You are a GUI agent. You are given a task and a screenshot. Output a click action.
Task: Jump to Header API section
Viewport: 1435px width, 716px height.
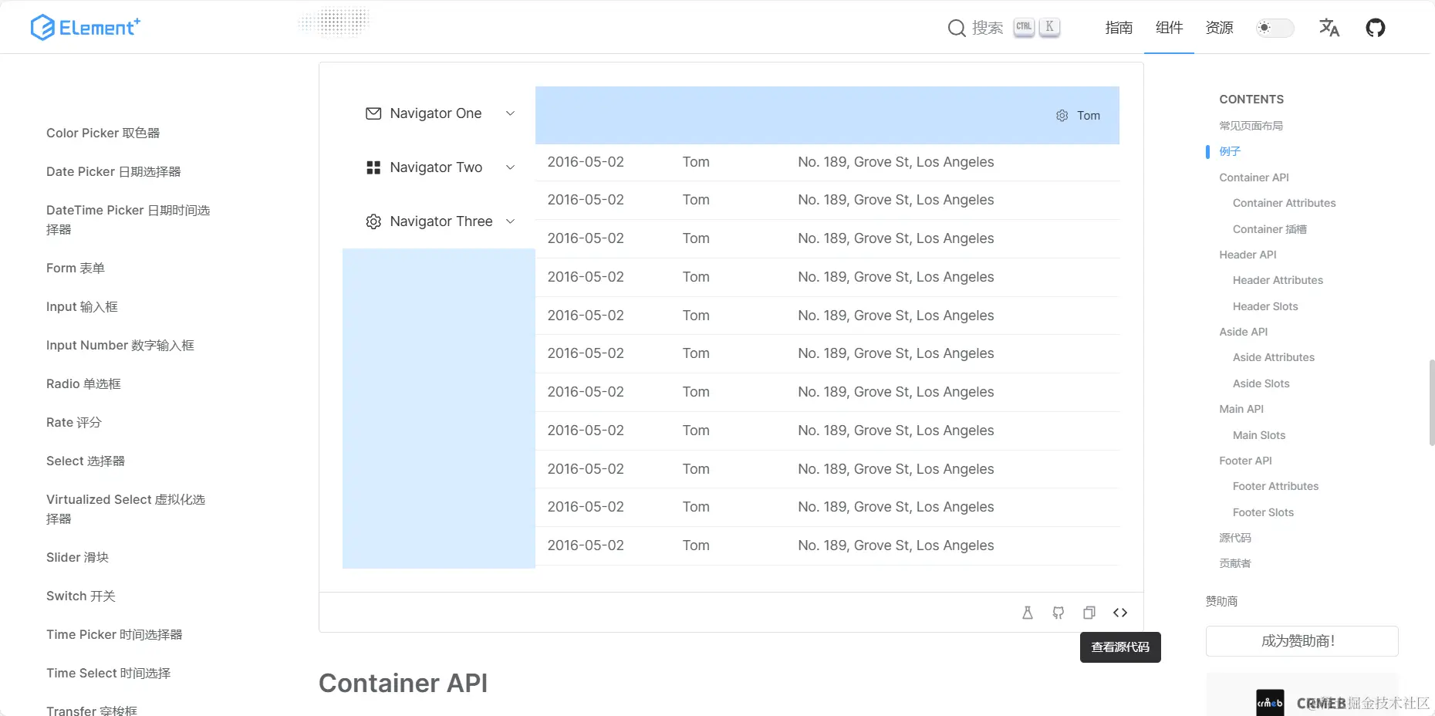(1248, 255)
